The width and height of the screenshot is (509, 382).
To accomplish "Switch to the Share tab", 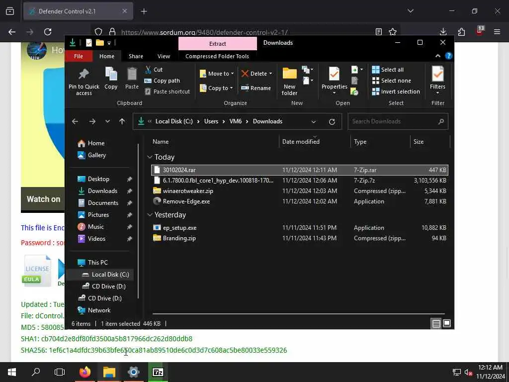I will pyautogui.click(x=136, y=56).
